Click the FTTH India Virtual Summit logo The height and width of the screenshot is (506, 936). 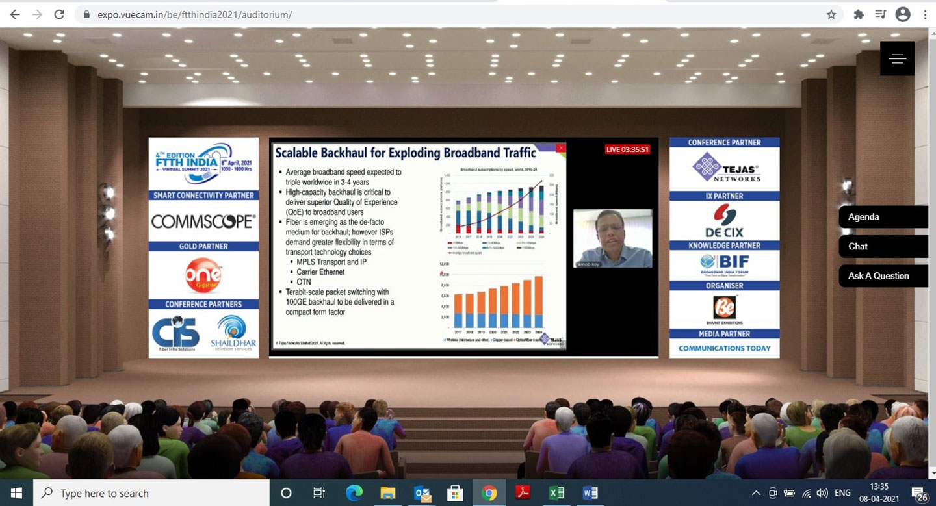pyautogui.click(x=203, y=164)
